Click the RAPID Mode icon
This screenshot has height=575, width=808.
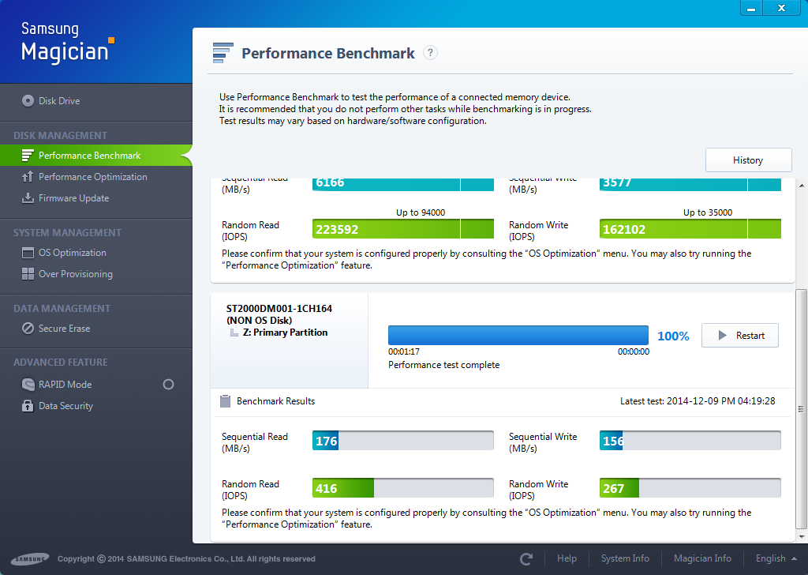pyautogui.click(x=28, y=384)
